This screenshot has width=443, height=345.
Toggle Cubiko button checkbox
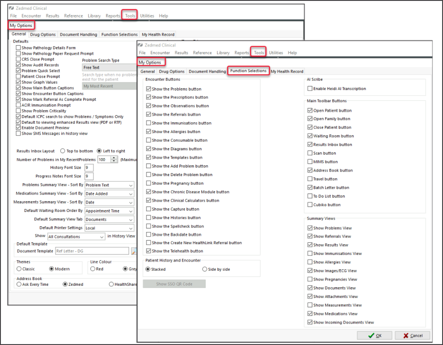(x=310, y=205)
